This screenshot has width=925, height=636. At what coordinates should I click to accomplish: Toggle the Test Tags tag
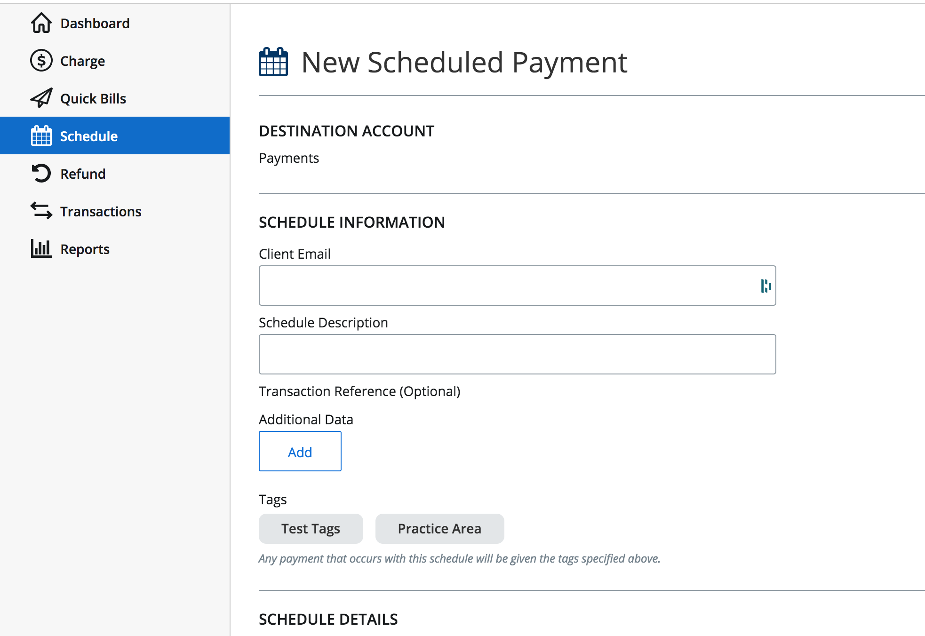click(x=311, y=529)
